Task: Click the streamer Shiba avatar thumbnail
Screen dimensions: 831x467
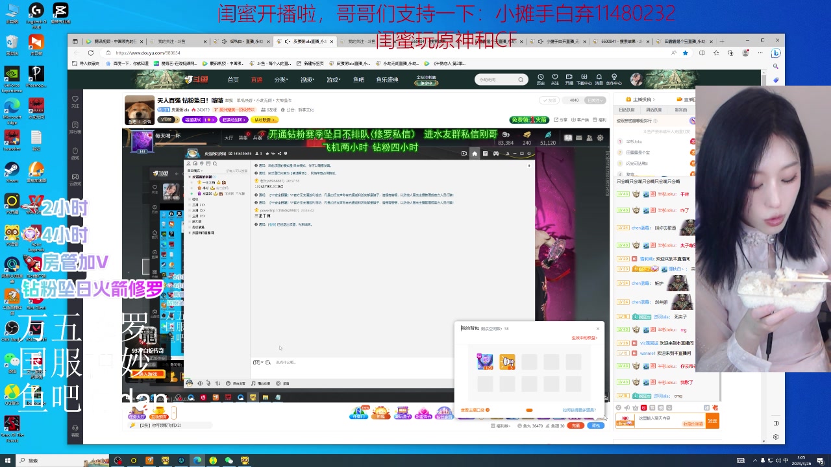Action: [x=139, y=110]
